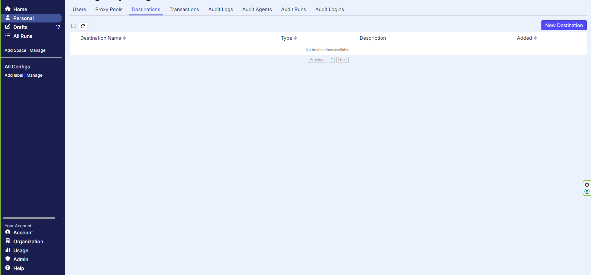Click the Usage bar chart icon
The image size is (591, 275).
coord(8,250)
